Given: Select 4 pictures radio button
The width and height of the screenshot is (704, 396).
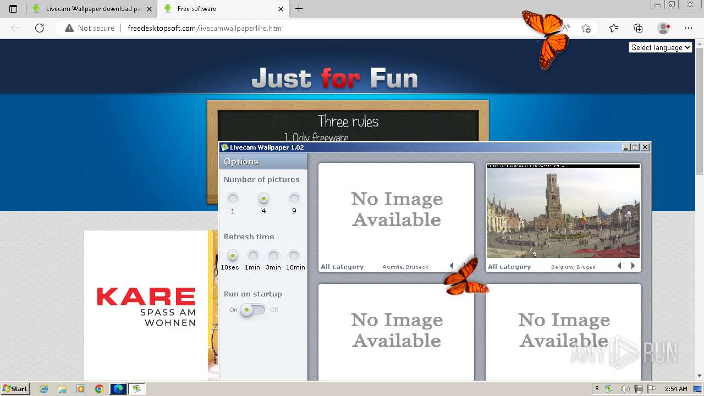Looking at the screenshot, I should pyautogui.click(x=263, y=199).
